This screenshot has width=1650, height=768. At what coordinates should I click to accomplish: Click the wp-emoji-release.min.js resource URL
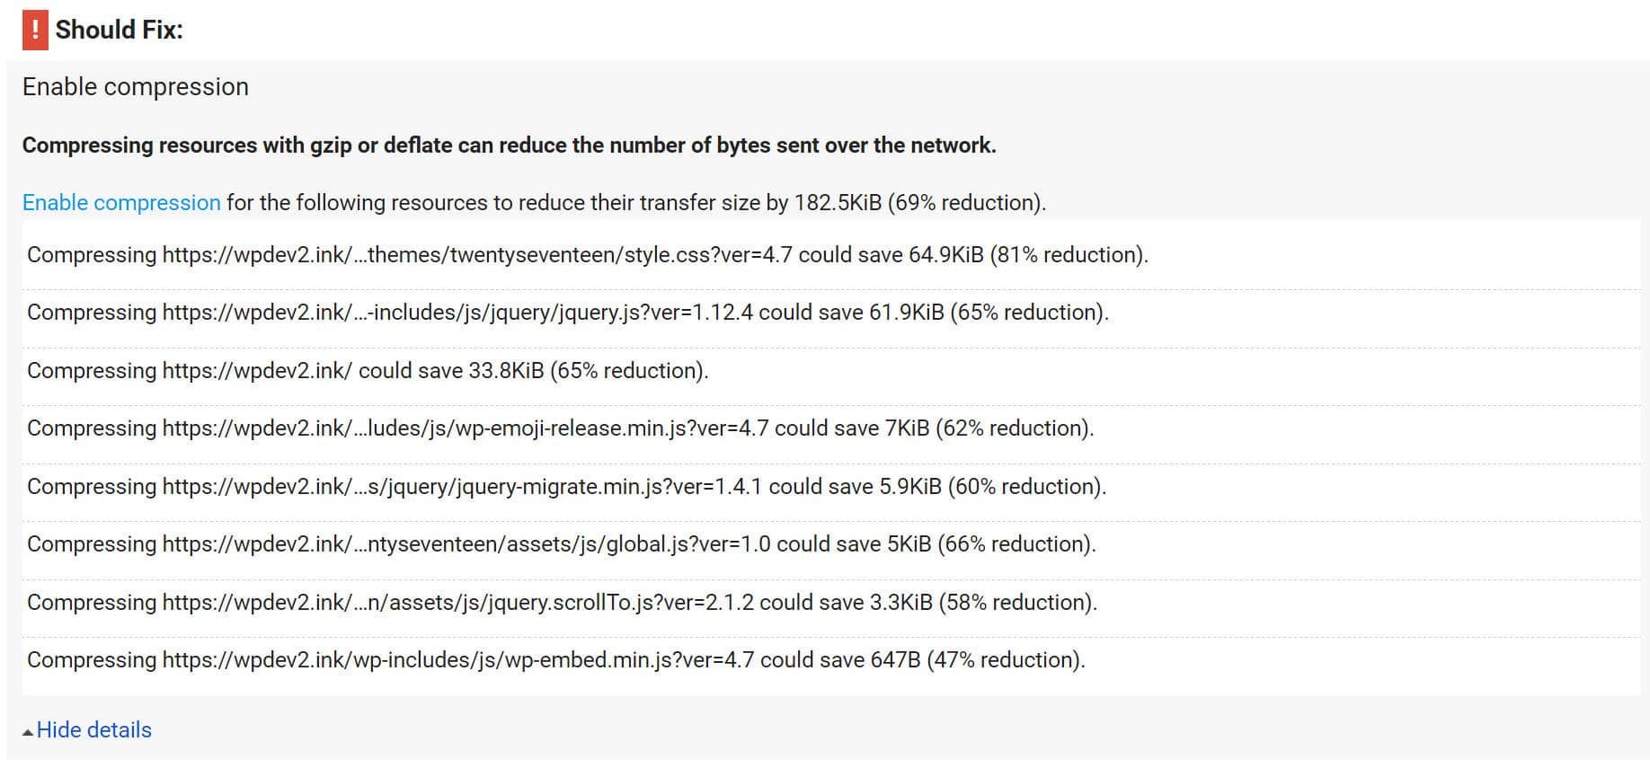point(465,428)
